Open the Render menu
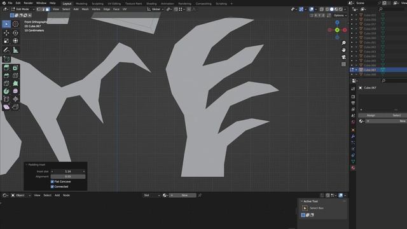 click(28, 3)
